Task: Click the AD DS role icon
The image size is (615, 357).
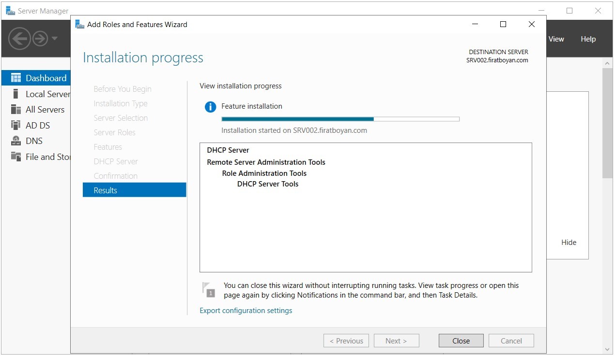Action: pos(16,125)
